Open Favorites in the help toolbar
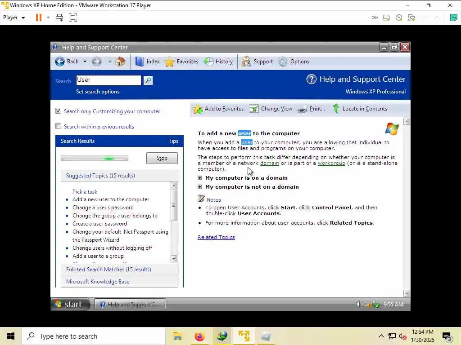461x345 pixels. 181,62
